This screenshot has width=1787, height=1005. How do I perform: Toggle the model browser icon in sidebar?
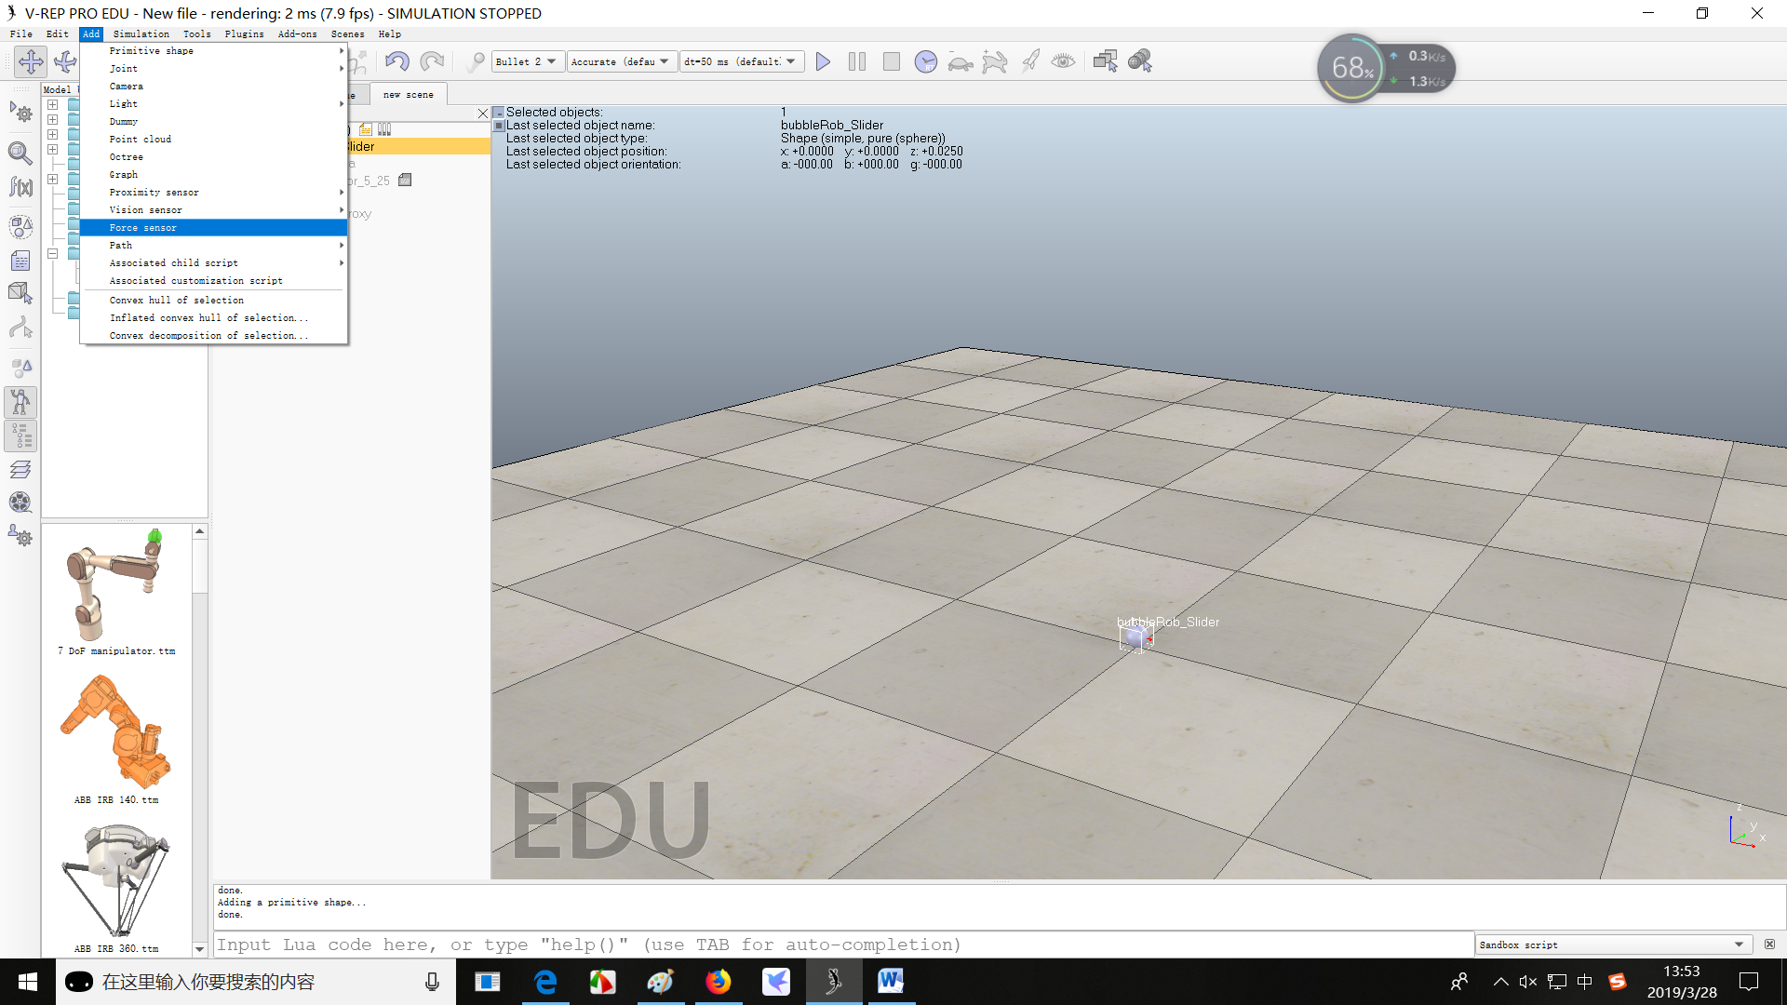20,402
